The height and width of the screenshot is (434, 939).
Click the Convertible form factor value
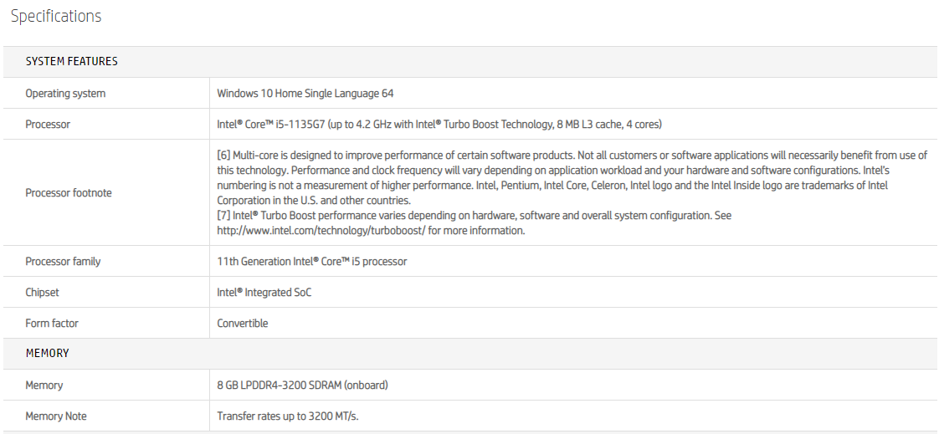[x=242, y=324]
